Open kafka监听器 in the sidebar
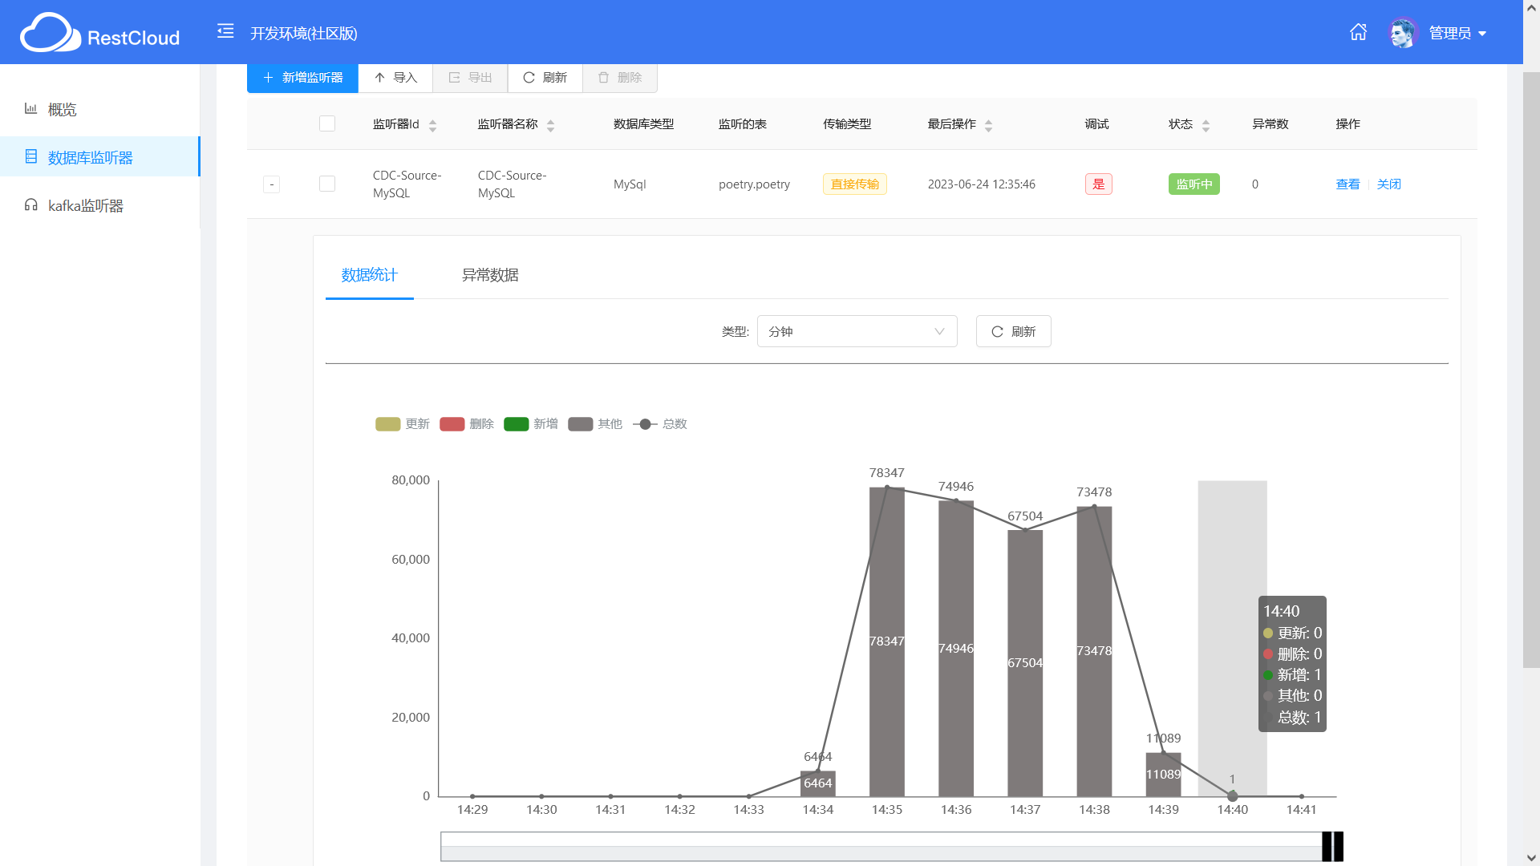Viewport: 1540px width, 866px height. (85, 206)
